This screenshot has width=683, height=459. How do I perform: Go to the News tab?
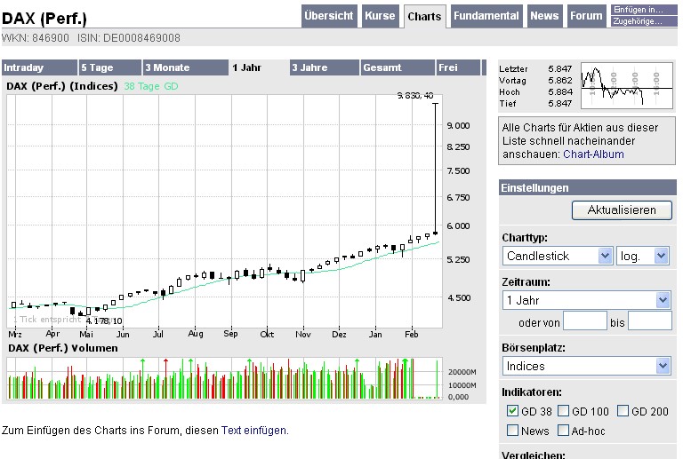pyautogui.click(x=544, y=16)
